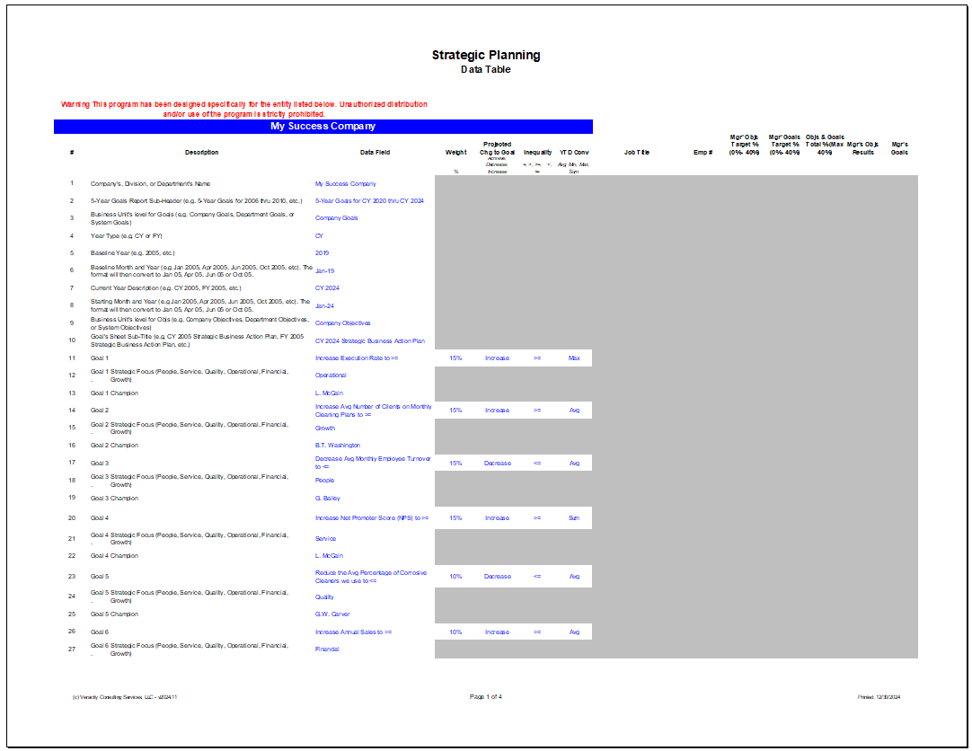Image resolution: width=972 pixels, height=751 pixels.
Task: Select the 15% weight for Goal 4
Action: (x=456, y=517)
